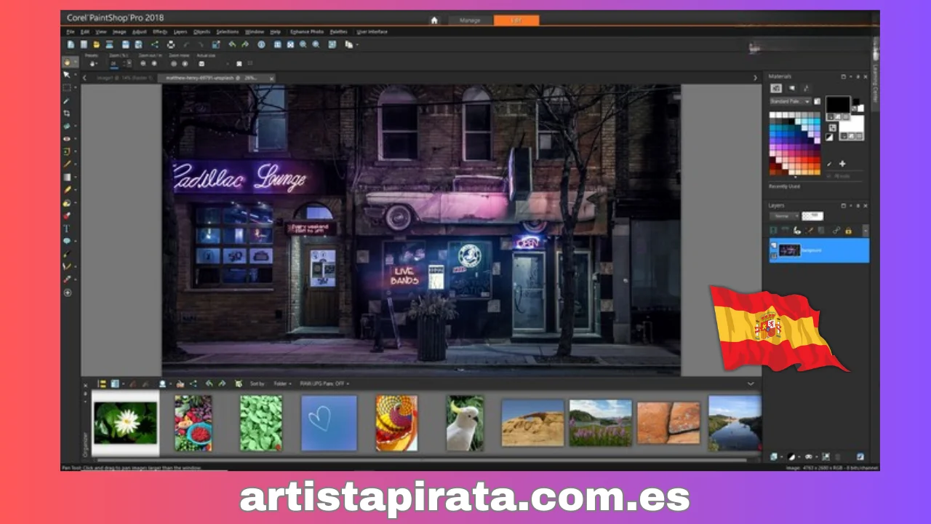Click the green Redo arrow in toolbar
The image size is (931, 524).
tap(244, 44)
